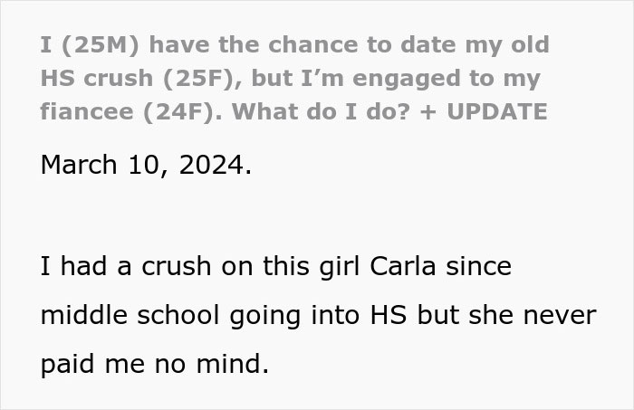634x410 pixels.
Task: Click "going into HS" in the paragraph
Action: coord(318,316)
